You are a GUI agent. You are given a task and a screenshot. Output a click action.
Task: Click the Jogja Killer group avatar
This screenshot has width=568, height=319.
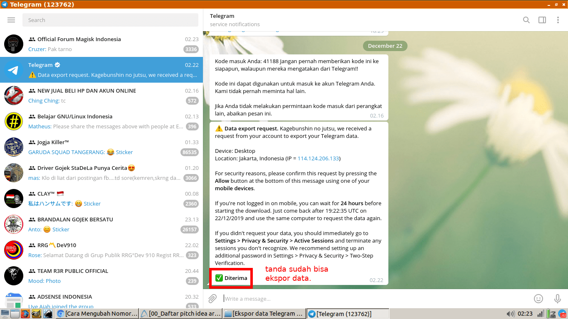pyautogui.click(x=14, y=147)
